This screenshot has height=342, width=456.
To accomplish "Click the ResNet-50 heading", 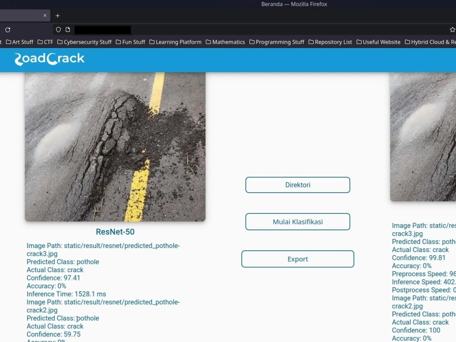I will 115,232.
